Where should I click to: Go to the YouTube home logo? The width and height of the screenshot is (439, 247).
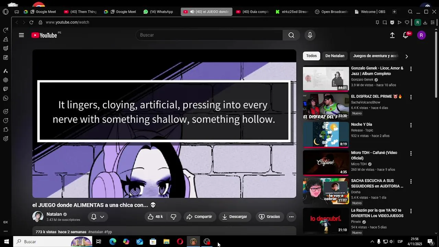[x=44, y=35]
